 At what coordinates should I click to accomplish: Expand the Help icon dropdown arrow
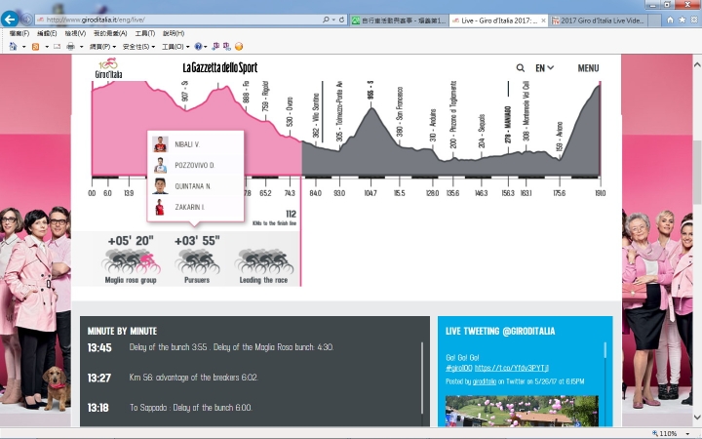[x=205, y=47]
